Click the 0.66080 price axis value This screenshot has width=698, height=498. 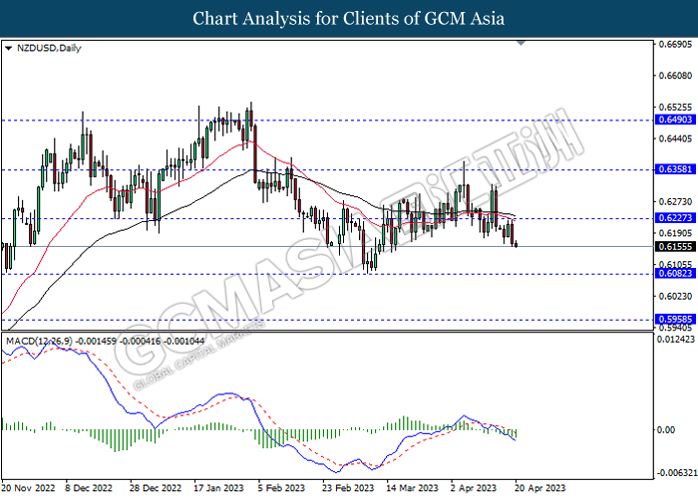point(675,76)
